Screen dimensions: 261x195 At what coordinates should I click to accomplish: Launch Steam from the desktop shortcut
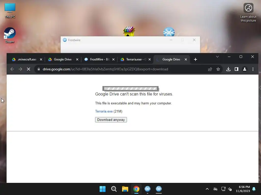point(10,35)
